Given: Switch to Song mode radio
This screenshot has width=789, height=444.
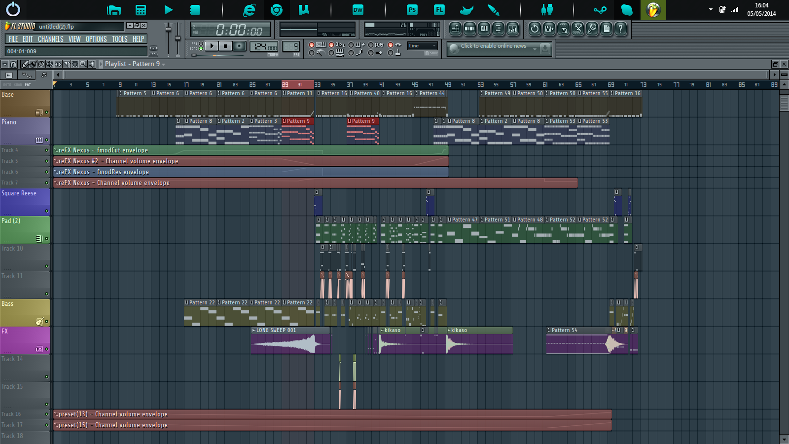Looking at the screenshot, I should (201, 49).
